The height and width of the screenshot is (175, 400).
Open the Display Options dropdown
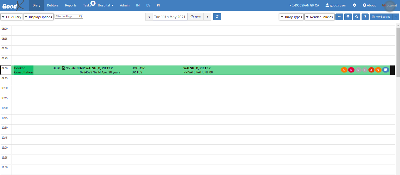click(38, 17)
